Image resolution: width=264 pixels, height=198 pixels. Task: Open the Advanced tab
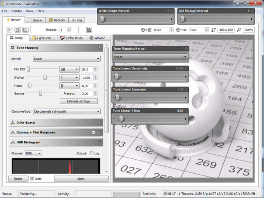tap(98, 38)
